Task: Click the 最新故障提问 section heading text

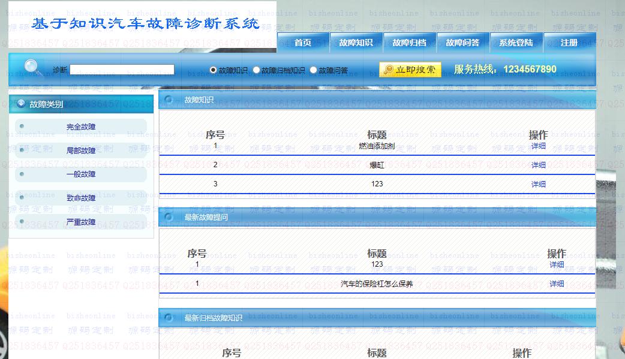Action: pyautogui.click(x=206, y=217)
